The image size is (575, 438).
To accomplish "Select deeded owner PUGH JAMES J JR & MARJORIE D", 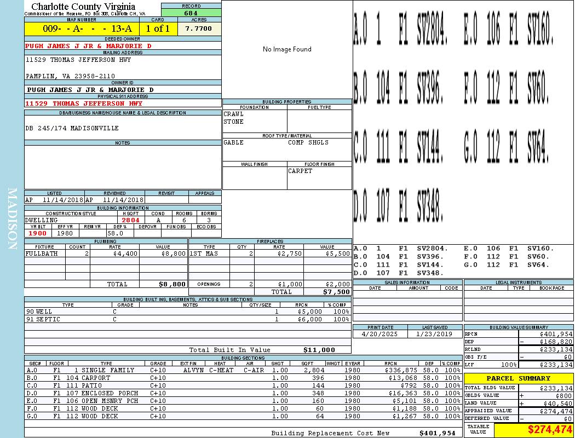I will click(88, 46).
